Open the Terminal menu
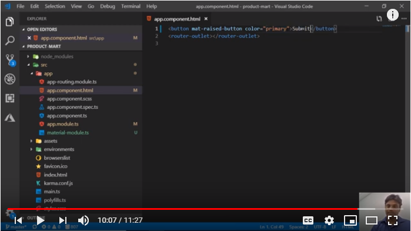Screen dimensions: 411x231 point(131,6)
